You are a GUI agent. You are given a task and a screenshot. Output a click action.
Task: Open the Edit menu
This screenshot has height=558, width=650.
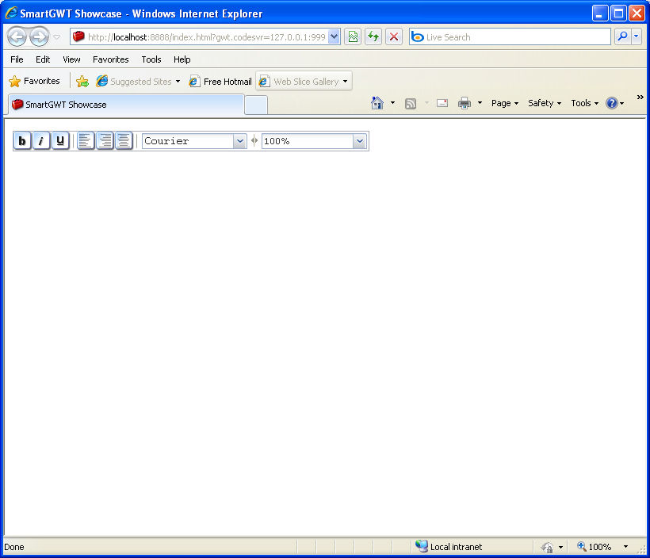(x=43, y=59)
